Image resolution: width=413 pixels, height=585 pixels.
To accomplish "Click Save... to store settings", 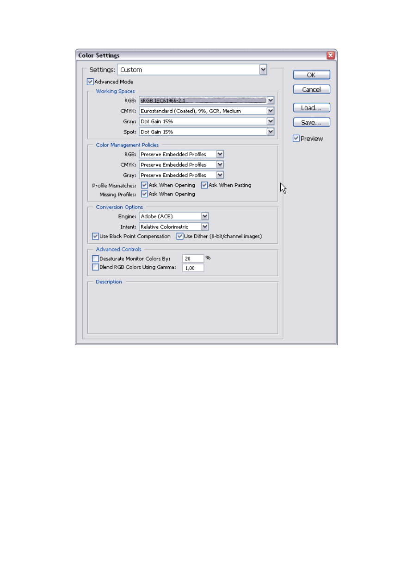I will tap(311, 123).
